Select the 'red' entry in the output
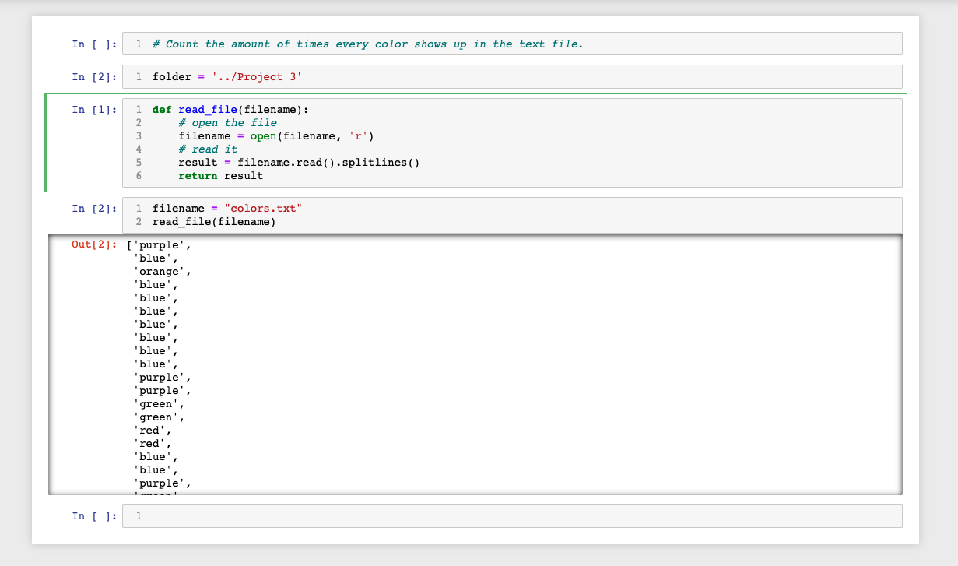This screenshot has height=566, width=958. pyautogui.click(x=151, y=430)
